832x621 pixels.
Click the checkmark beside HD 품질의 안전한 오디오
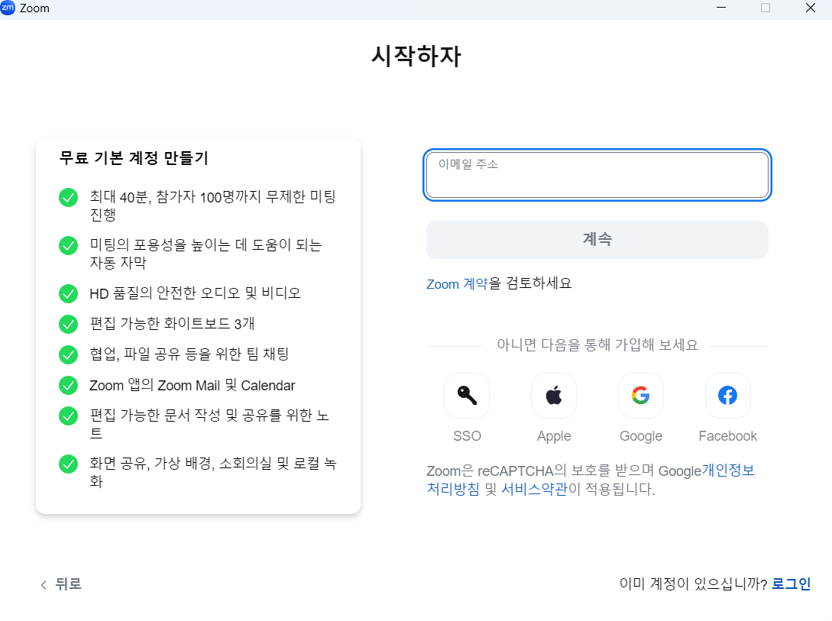[69, 293]
